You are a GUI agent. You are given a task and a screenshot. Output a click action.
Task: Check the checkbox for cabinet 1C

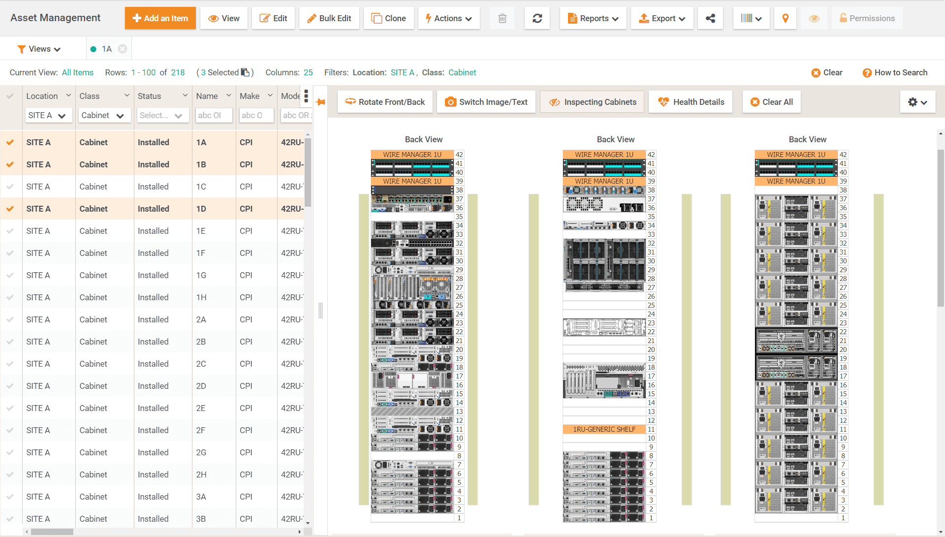(x=10, y=187)
